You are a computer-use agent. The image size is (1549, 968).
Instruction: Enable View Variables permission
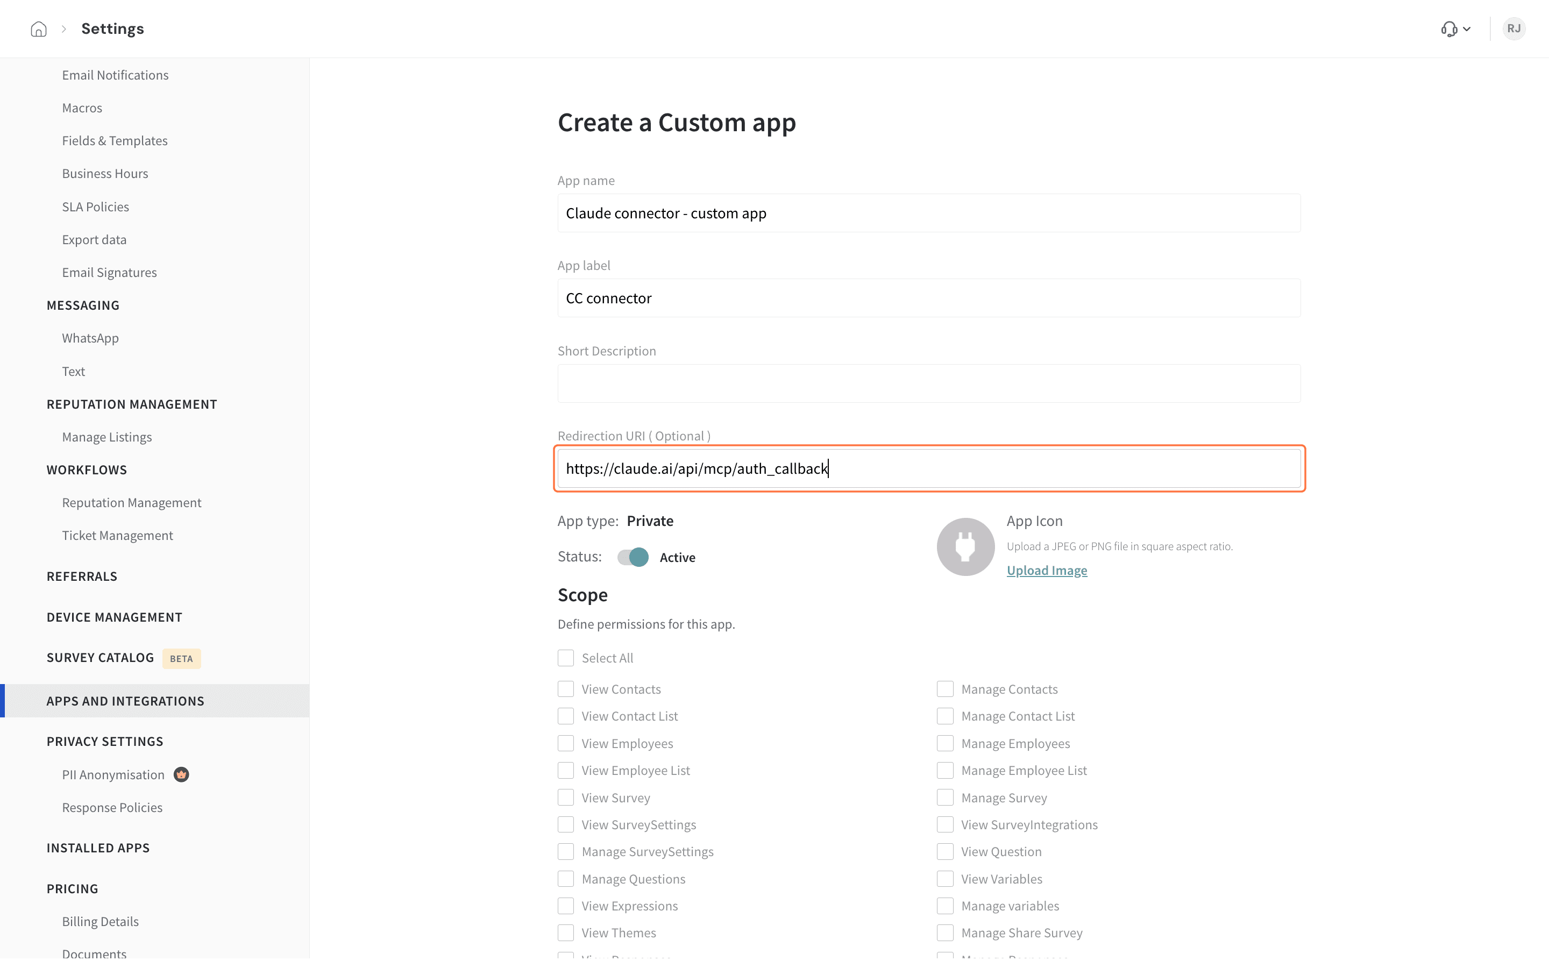[x=945, y=879]
